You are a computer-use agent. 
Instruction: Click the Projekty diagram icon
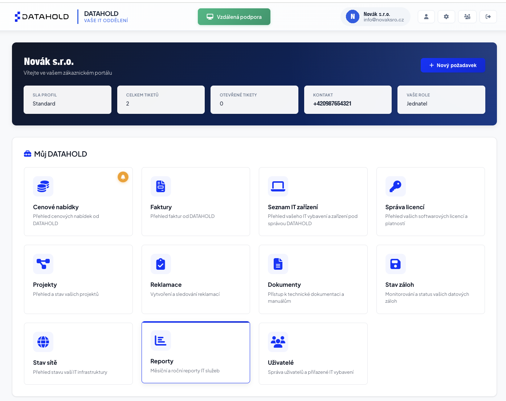(x=43, y=264)
